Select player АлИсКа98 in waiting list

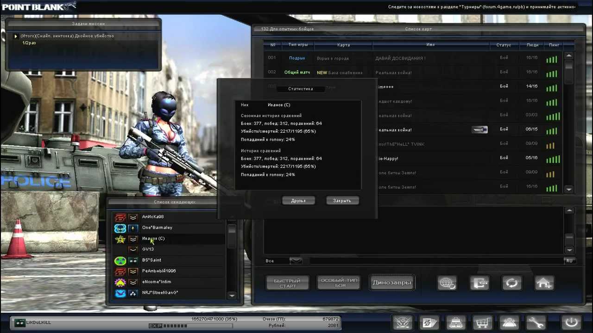pyautogui.click(x=169, y=217)
